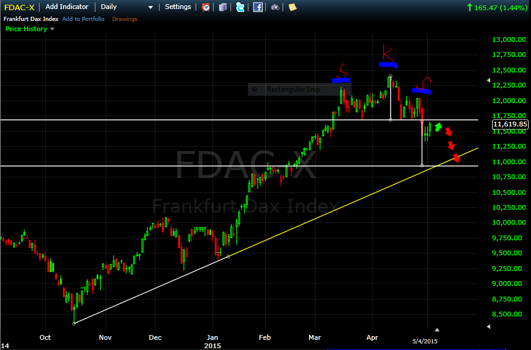Share the chart via the Twitter icon
Viewport: 531px width, 350px height.
pos(240,7)
